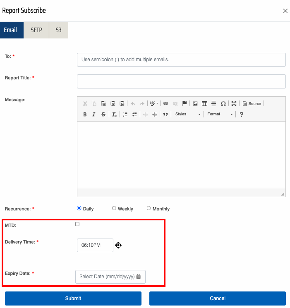Insert a link using the link icon
The image size is (290, 308).
(x=165, y=104)
